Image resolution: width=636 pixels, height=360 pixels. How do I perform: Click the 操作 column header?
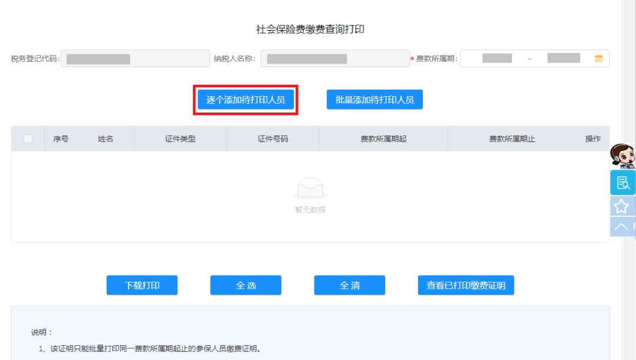click(593, 138)
